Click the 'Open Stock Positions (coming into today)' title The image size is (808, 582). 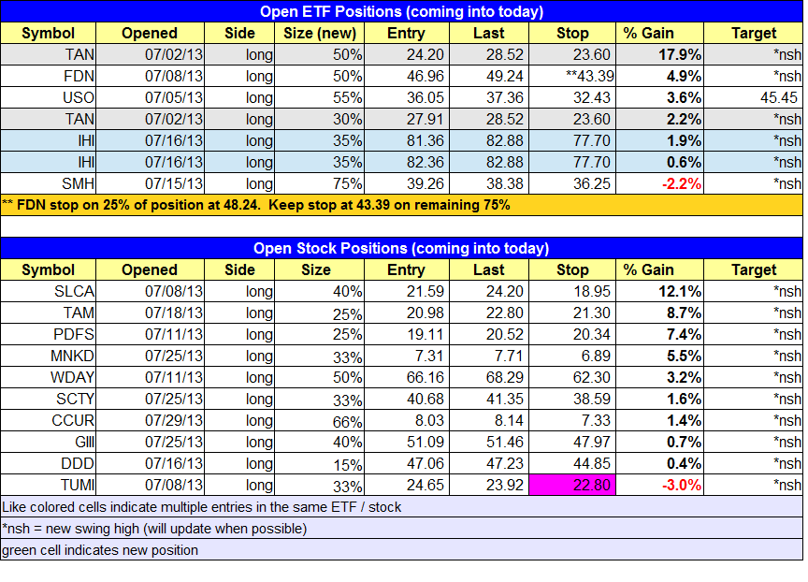pyautogui.click(x=401, y=248)
